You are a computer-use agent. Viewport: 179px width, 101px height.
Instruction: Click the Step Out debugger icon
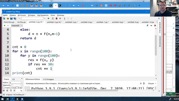[72, 19]
